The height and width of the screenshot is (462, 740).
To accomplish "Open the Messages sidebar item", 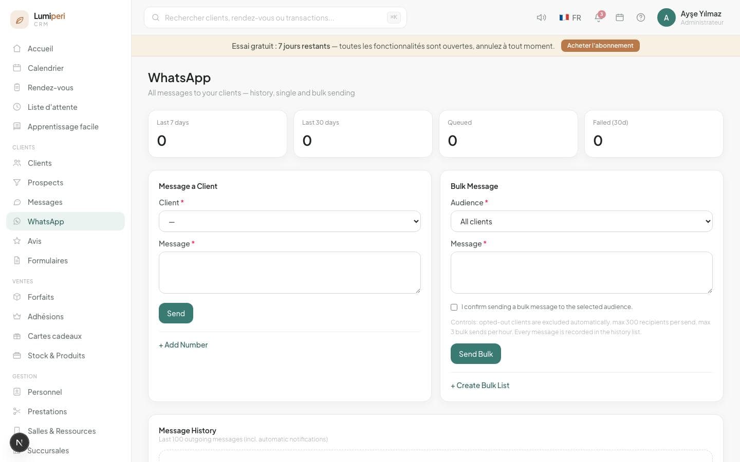I will point(66,202).
